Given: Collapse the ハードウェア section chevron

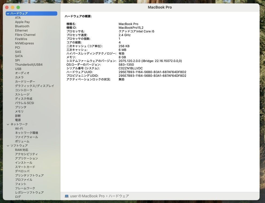Looking at the screenshot, I should 8,13.
